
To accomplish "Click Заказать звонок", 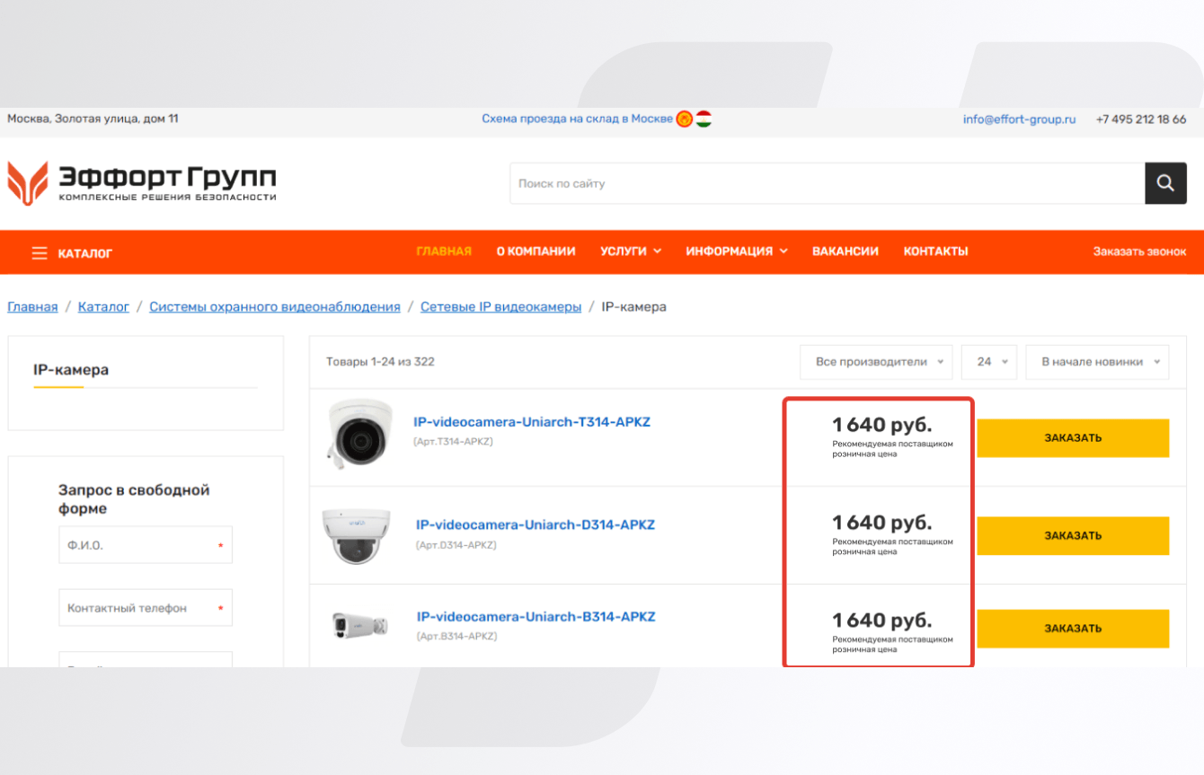I will [1139, 251].
